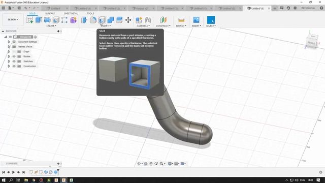
Task: Switch to the SHEET METAL tab
Action: point(71,14)
